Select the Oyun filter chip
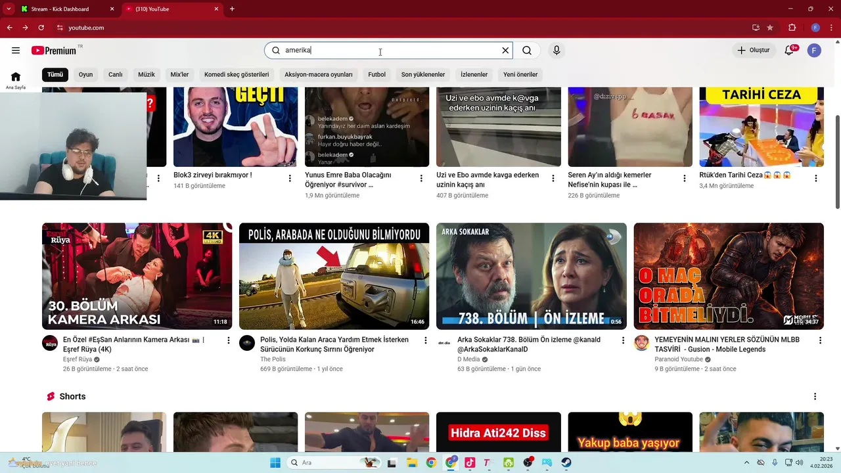 pyautogui.click(x=86, y=75)
